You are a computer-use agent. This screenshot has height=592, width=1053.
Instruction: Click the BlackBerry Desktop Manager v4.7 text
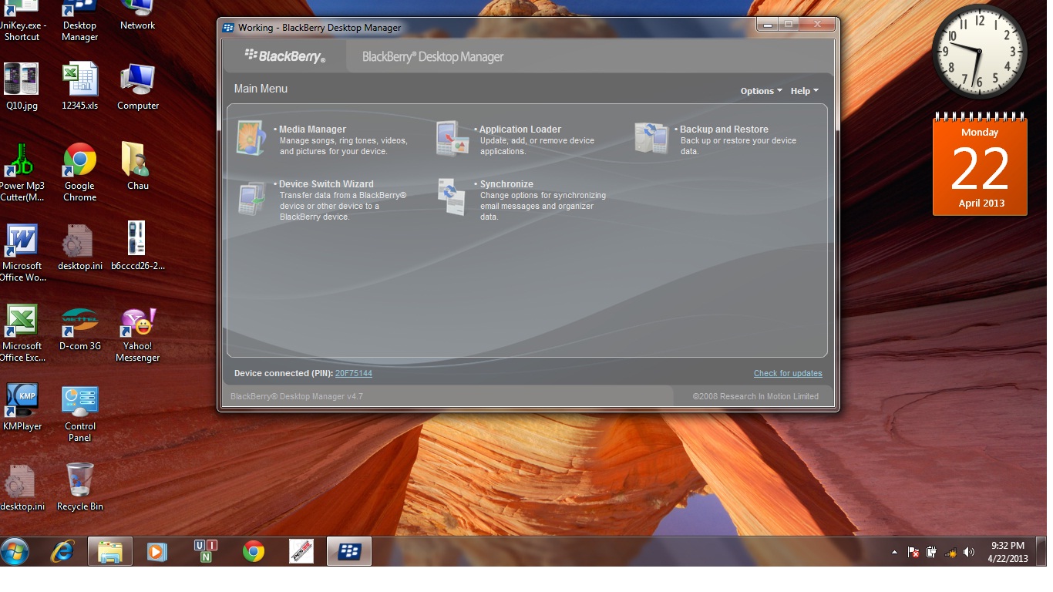[x=297, y=396]
